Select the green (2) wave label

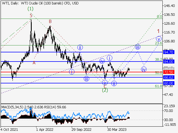point(105,90)
